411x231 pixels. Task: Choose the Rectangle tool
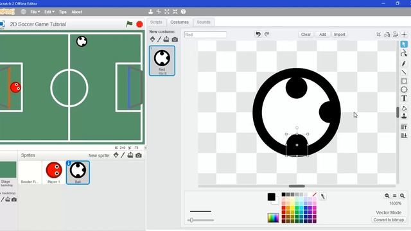coord(404,81)
